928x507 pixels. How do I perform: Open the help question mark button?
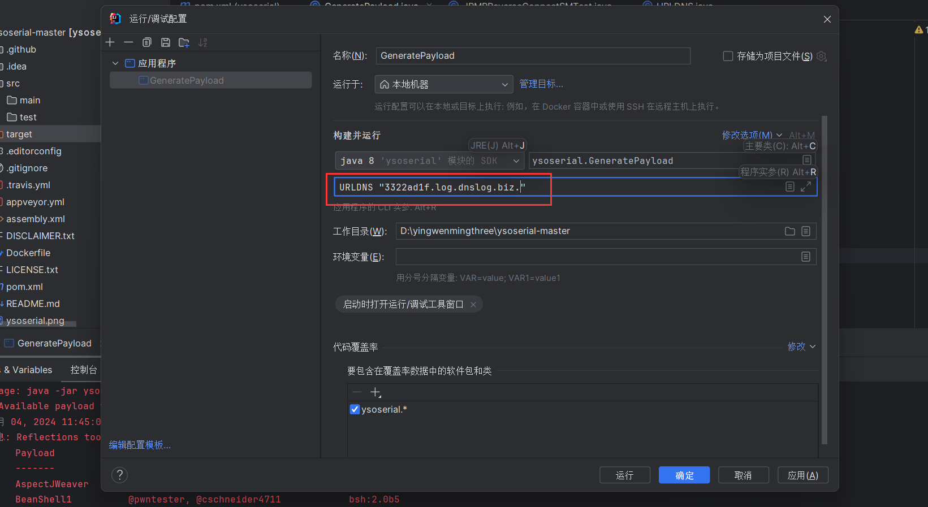click(x=119, y=475)
